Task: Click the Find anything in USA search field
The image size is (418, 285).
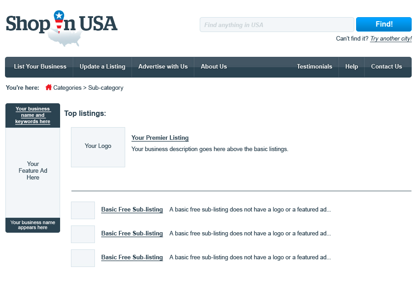Action: point(277,25)
